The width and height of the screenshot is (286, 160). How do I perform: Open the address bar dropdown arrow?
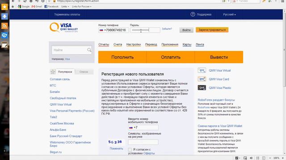coord(228,1)
